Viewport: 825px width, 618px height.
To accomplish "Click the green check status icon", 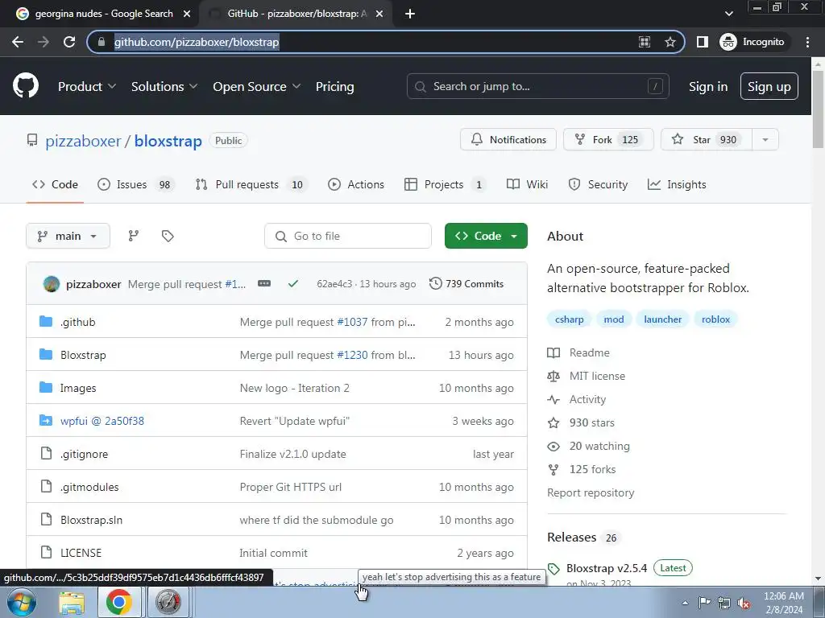I will click(x=293, y=284).
